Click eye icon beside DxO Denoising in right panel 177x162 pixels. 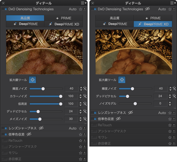147,9
